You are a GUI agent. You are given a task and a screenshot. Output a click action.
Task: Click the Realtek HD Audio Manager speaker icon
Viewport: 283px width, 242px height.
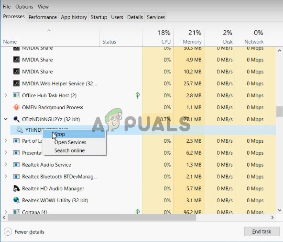pos(16,188)
